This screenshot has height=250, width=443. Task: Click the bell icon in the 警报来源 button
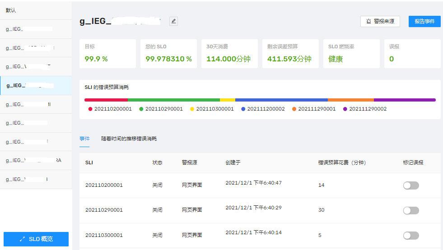[368, 21]
